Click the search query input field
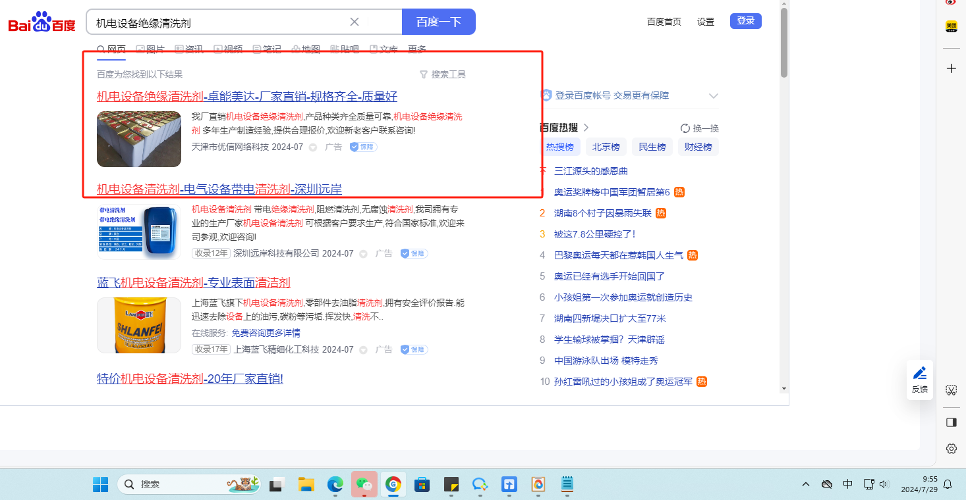Viewport: 966px width, 500px height. click(x=217, y=22)
